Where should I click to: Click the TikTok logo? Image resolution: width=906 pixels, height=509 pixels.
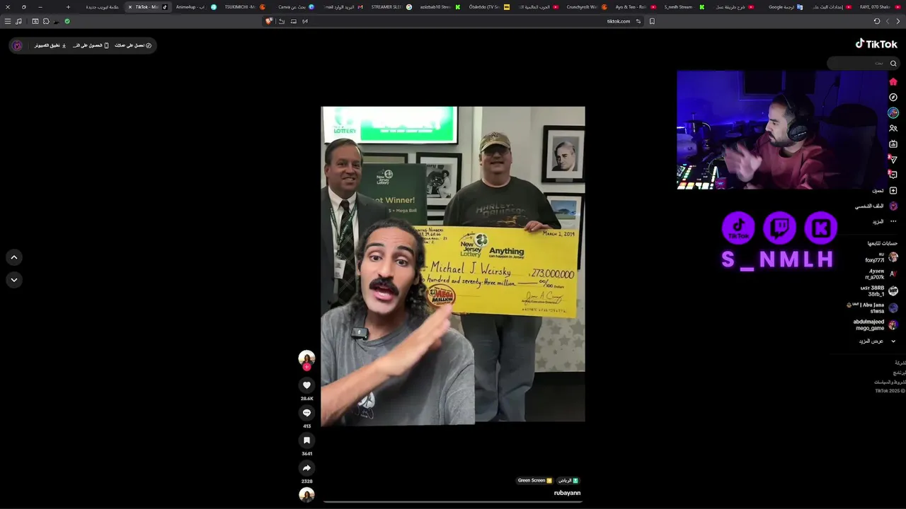(x=876, y=44)
